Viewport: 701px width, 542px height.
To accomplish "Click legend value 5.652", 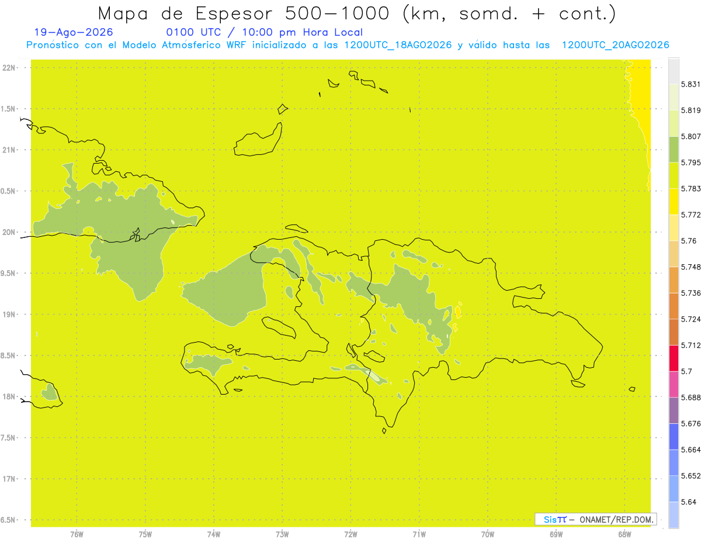I will 690,476.
